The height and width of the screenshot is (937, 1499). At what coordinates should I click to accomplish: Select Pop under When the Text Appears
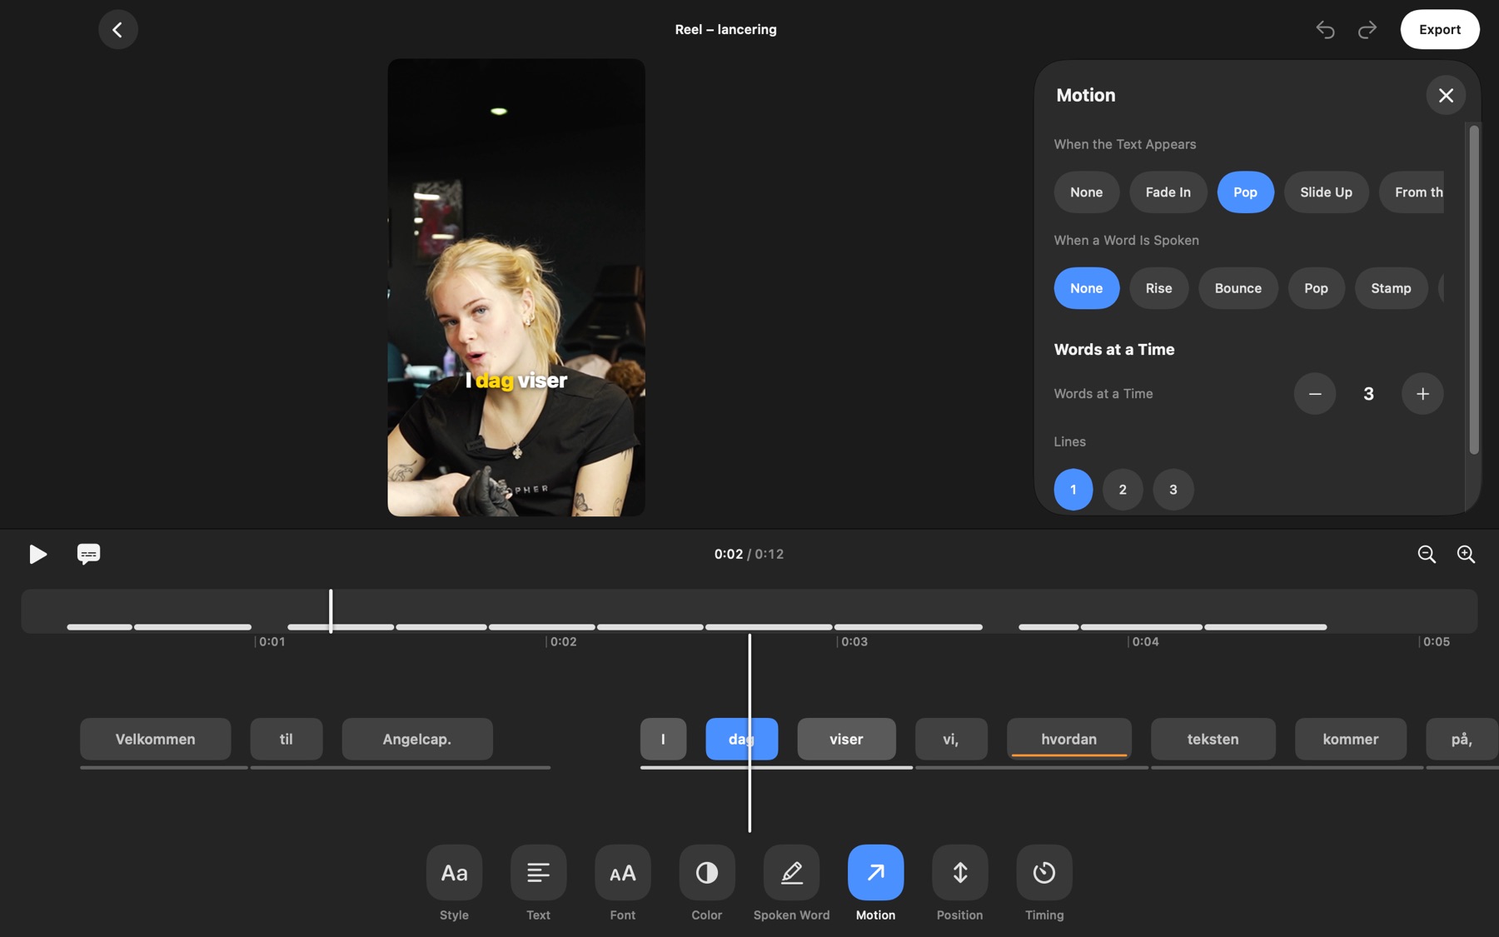1245,192
